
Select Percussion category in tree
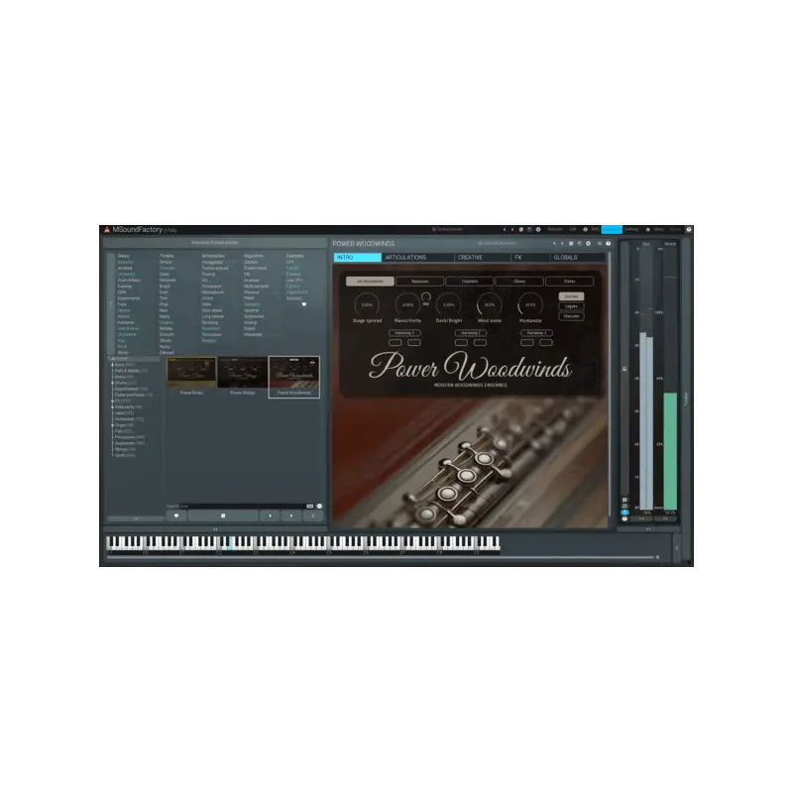pos(130,437)
